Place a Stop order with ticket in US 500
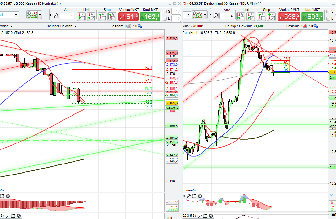This screenshot has height=219, width=336. click(x=102, y=17)
